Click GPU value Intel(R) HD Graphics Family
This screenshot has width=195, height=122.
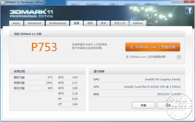tap(163, 79)
